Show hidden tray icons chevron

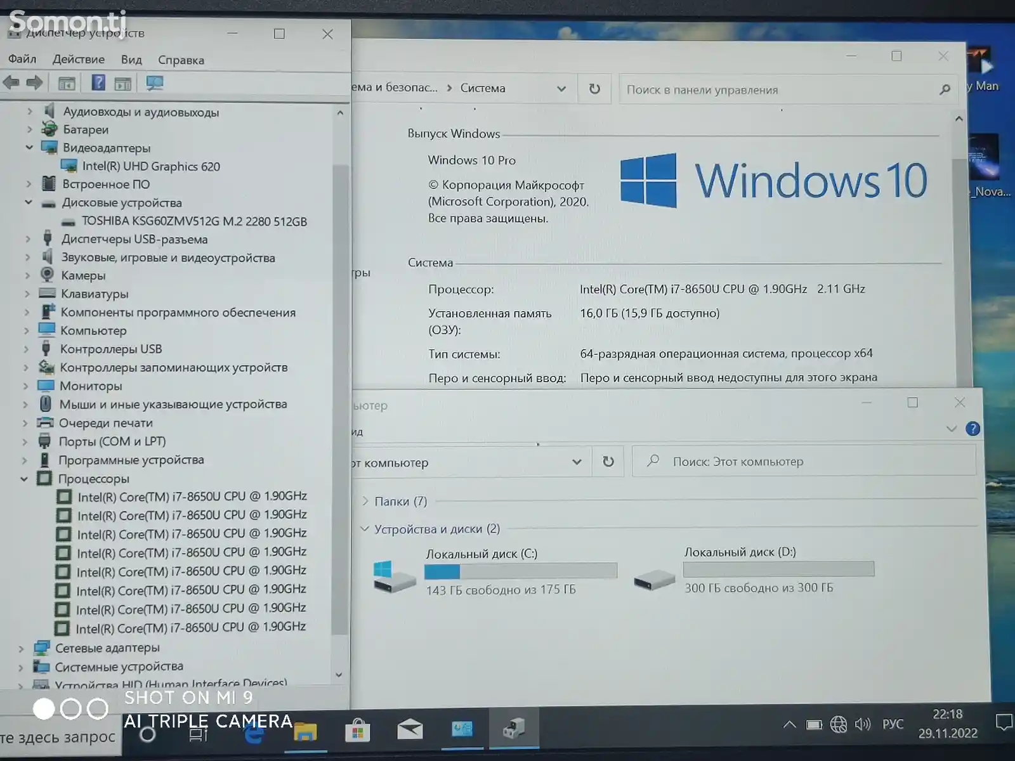[789, 724]
